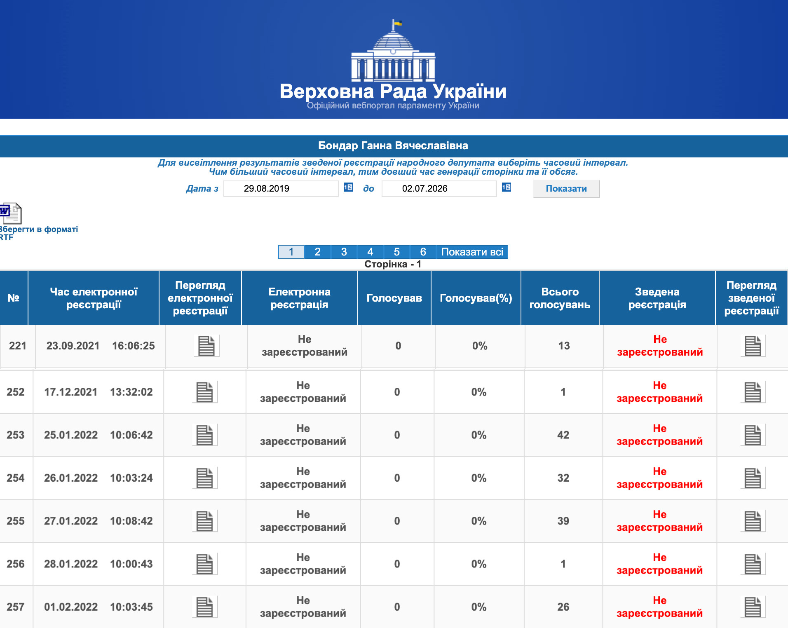The height and width of the screenshot is (628, 788).
Task: Click total votes value '39' in row 255
Action: tap(563, 521)
